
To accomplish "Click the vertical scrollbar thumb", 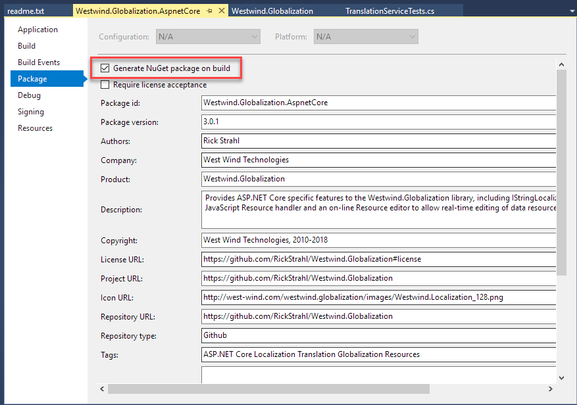I will tap(561, 172).
